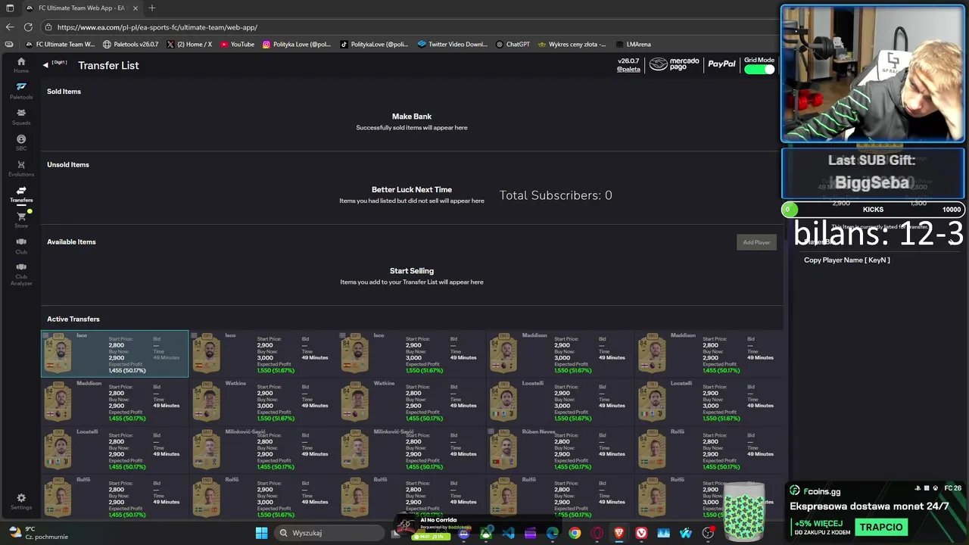Focus the browser address bar
Image resolution: width=969 pixels, height=545 pixels.
click(409, 27)
